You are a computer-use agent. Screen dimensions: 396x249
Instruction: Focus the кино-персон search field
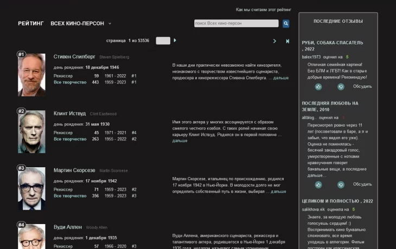point(237,23)
